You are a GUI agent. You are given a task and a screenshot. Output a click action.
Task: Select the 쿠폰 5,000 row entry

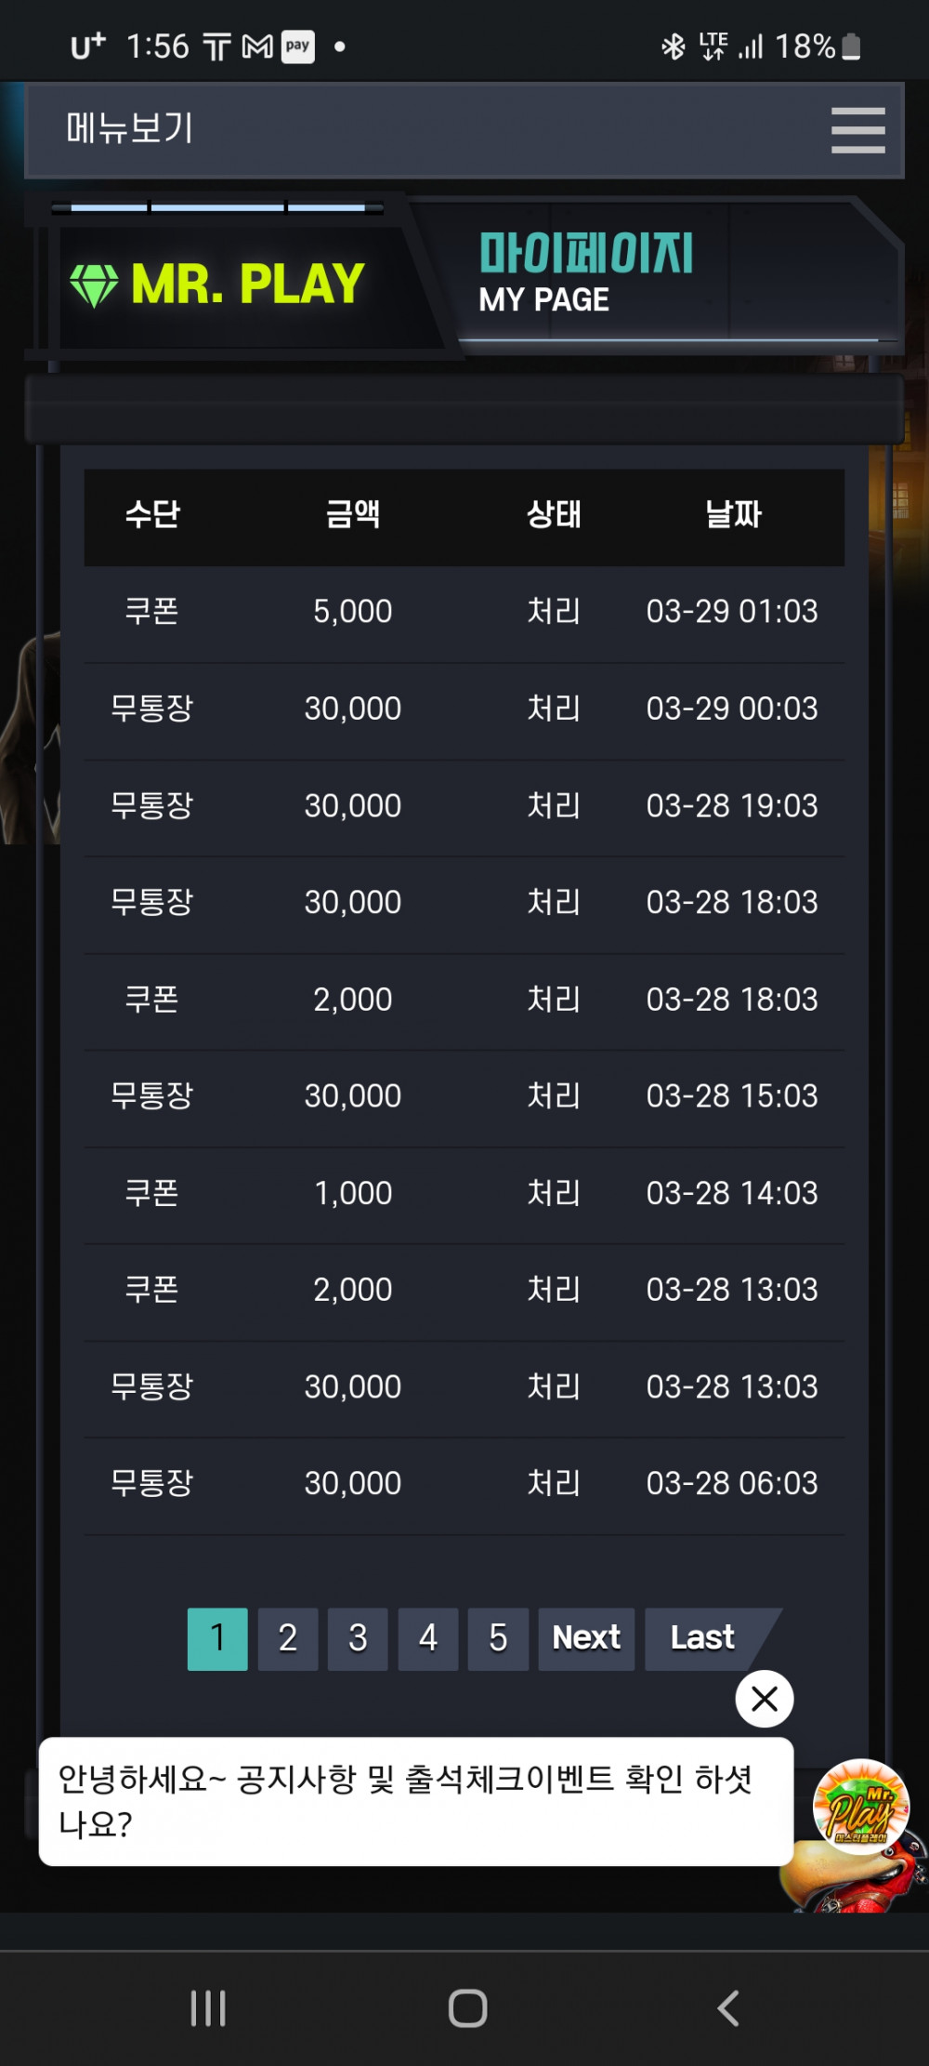click(x=464, y=613)
